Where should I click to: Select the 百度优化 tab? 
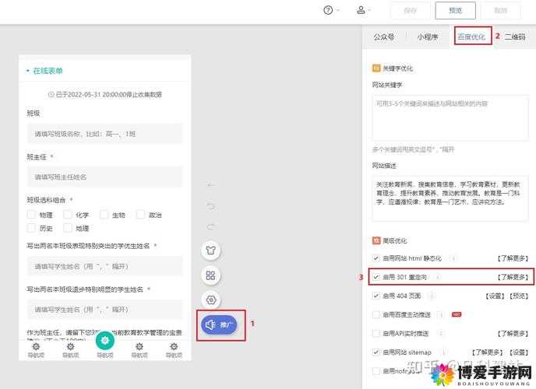click(x=471, y=37)
